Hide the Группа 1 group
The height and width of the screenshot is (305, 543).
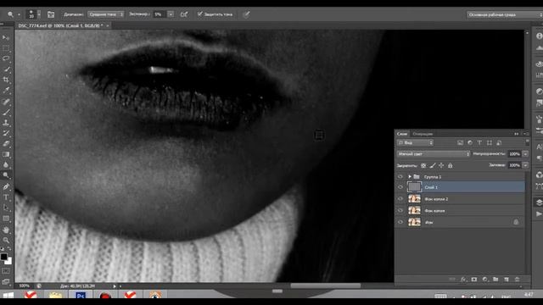click(x=400, y=177)
